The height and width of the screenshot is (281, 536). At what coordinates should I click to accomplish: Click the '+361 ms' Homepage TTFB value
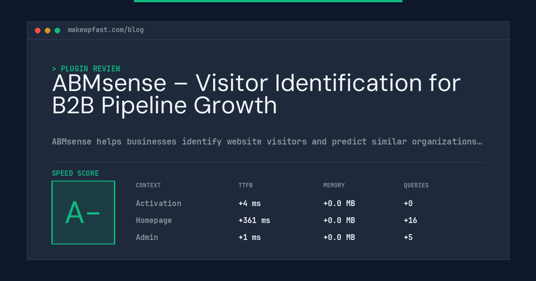pos(254,220)
